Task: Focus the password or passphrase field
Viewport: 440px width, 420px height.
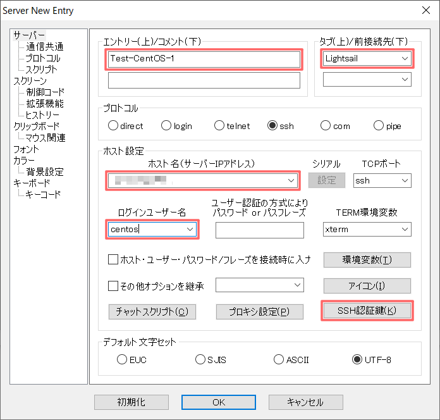Action: point(260,230)
